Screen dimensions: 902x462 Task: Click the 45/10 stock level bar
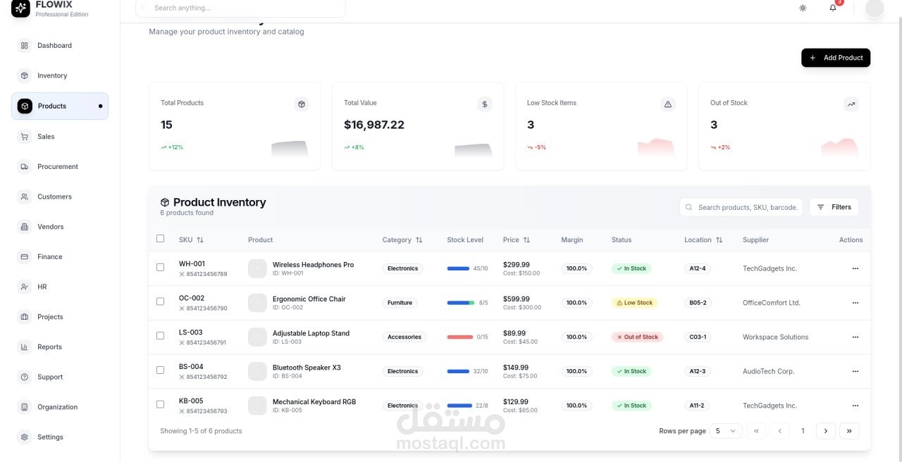click(458, 268)
